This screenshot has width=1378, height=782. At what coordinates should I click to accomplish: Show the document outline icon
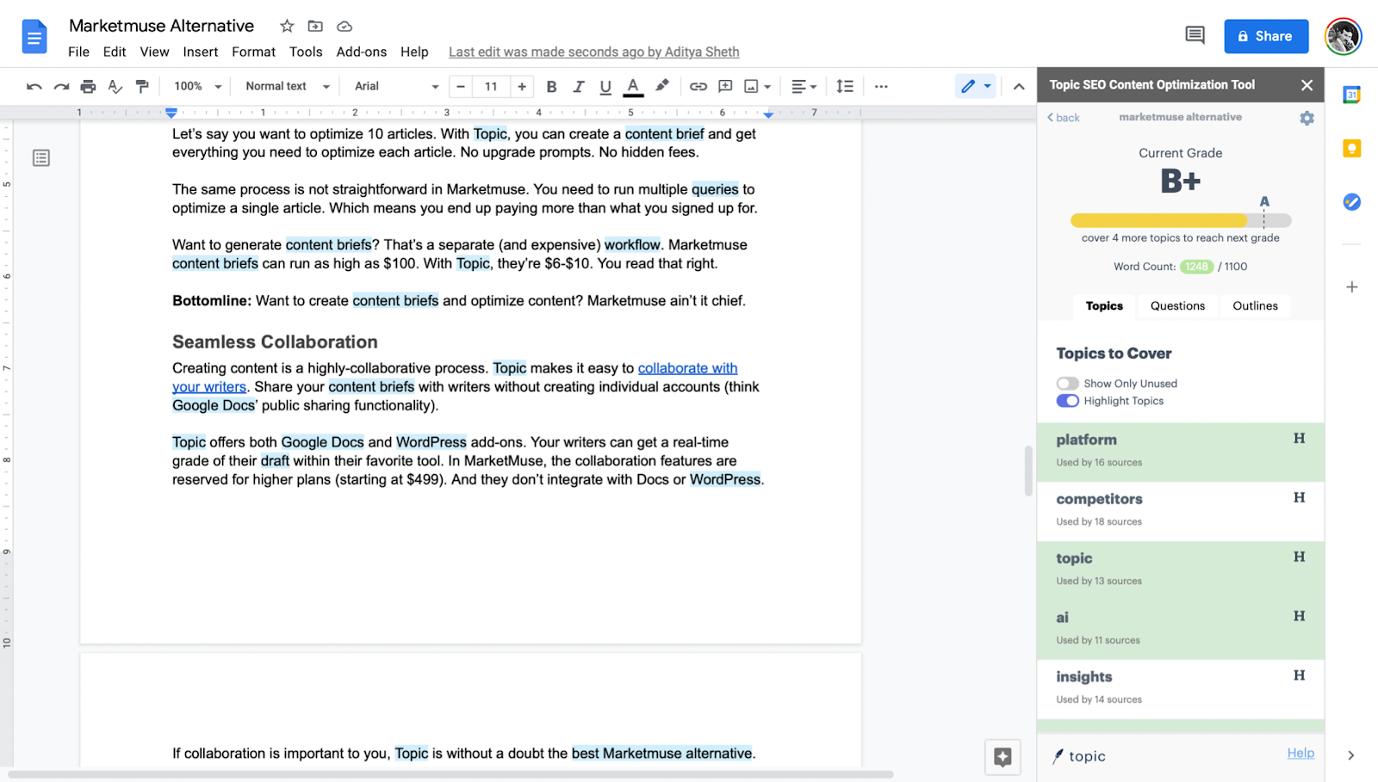click(x=41, y=157)
